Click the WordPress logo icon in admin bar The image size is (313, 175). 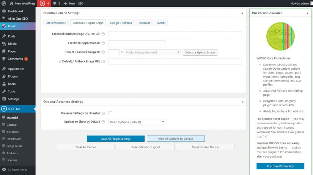tap(4, 3)
